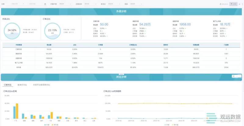
Task: Click the filter funnel button at top right
Action: pyautogui.click(x=233, y=4)
